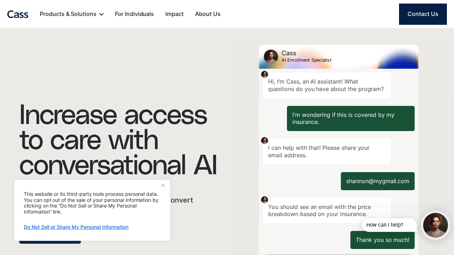Visit the About Us section
This screenshot has width=454, height=255.
(207, 14)
